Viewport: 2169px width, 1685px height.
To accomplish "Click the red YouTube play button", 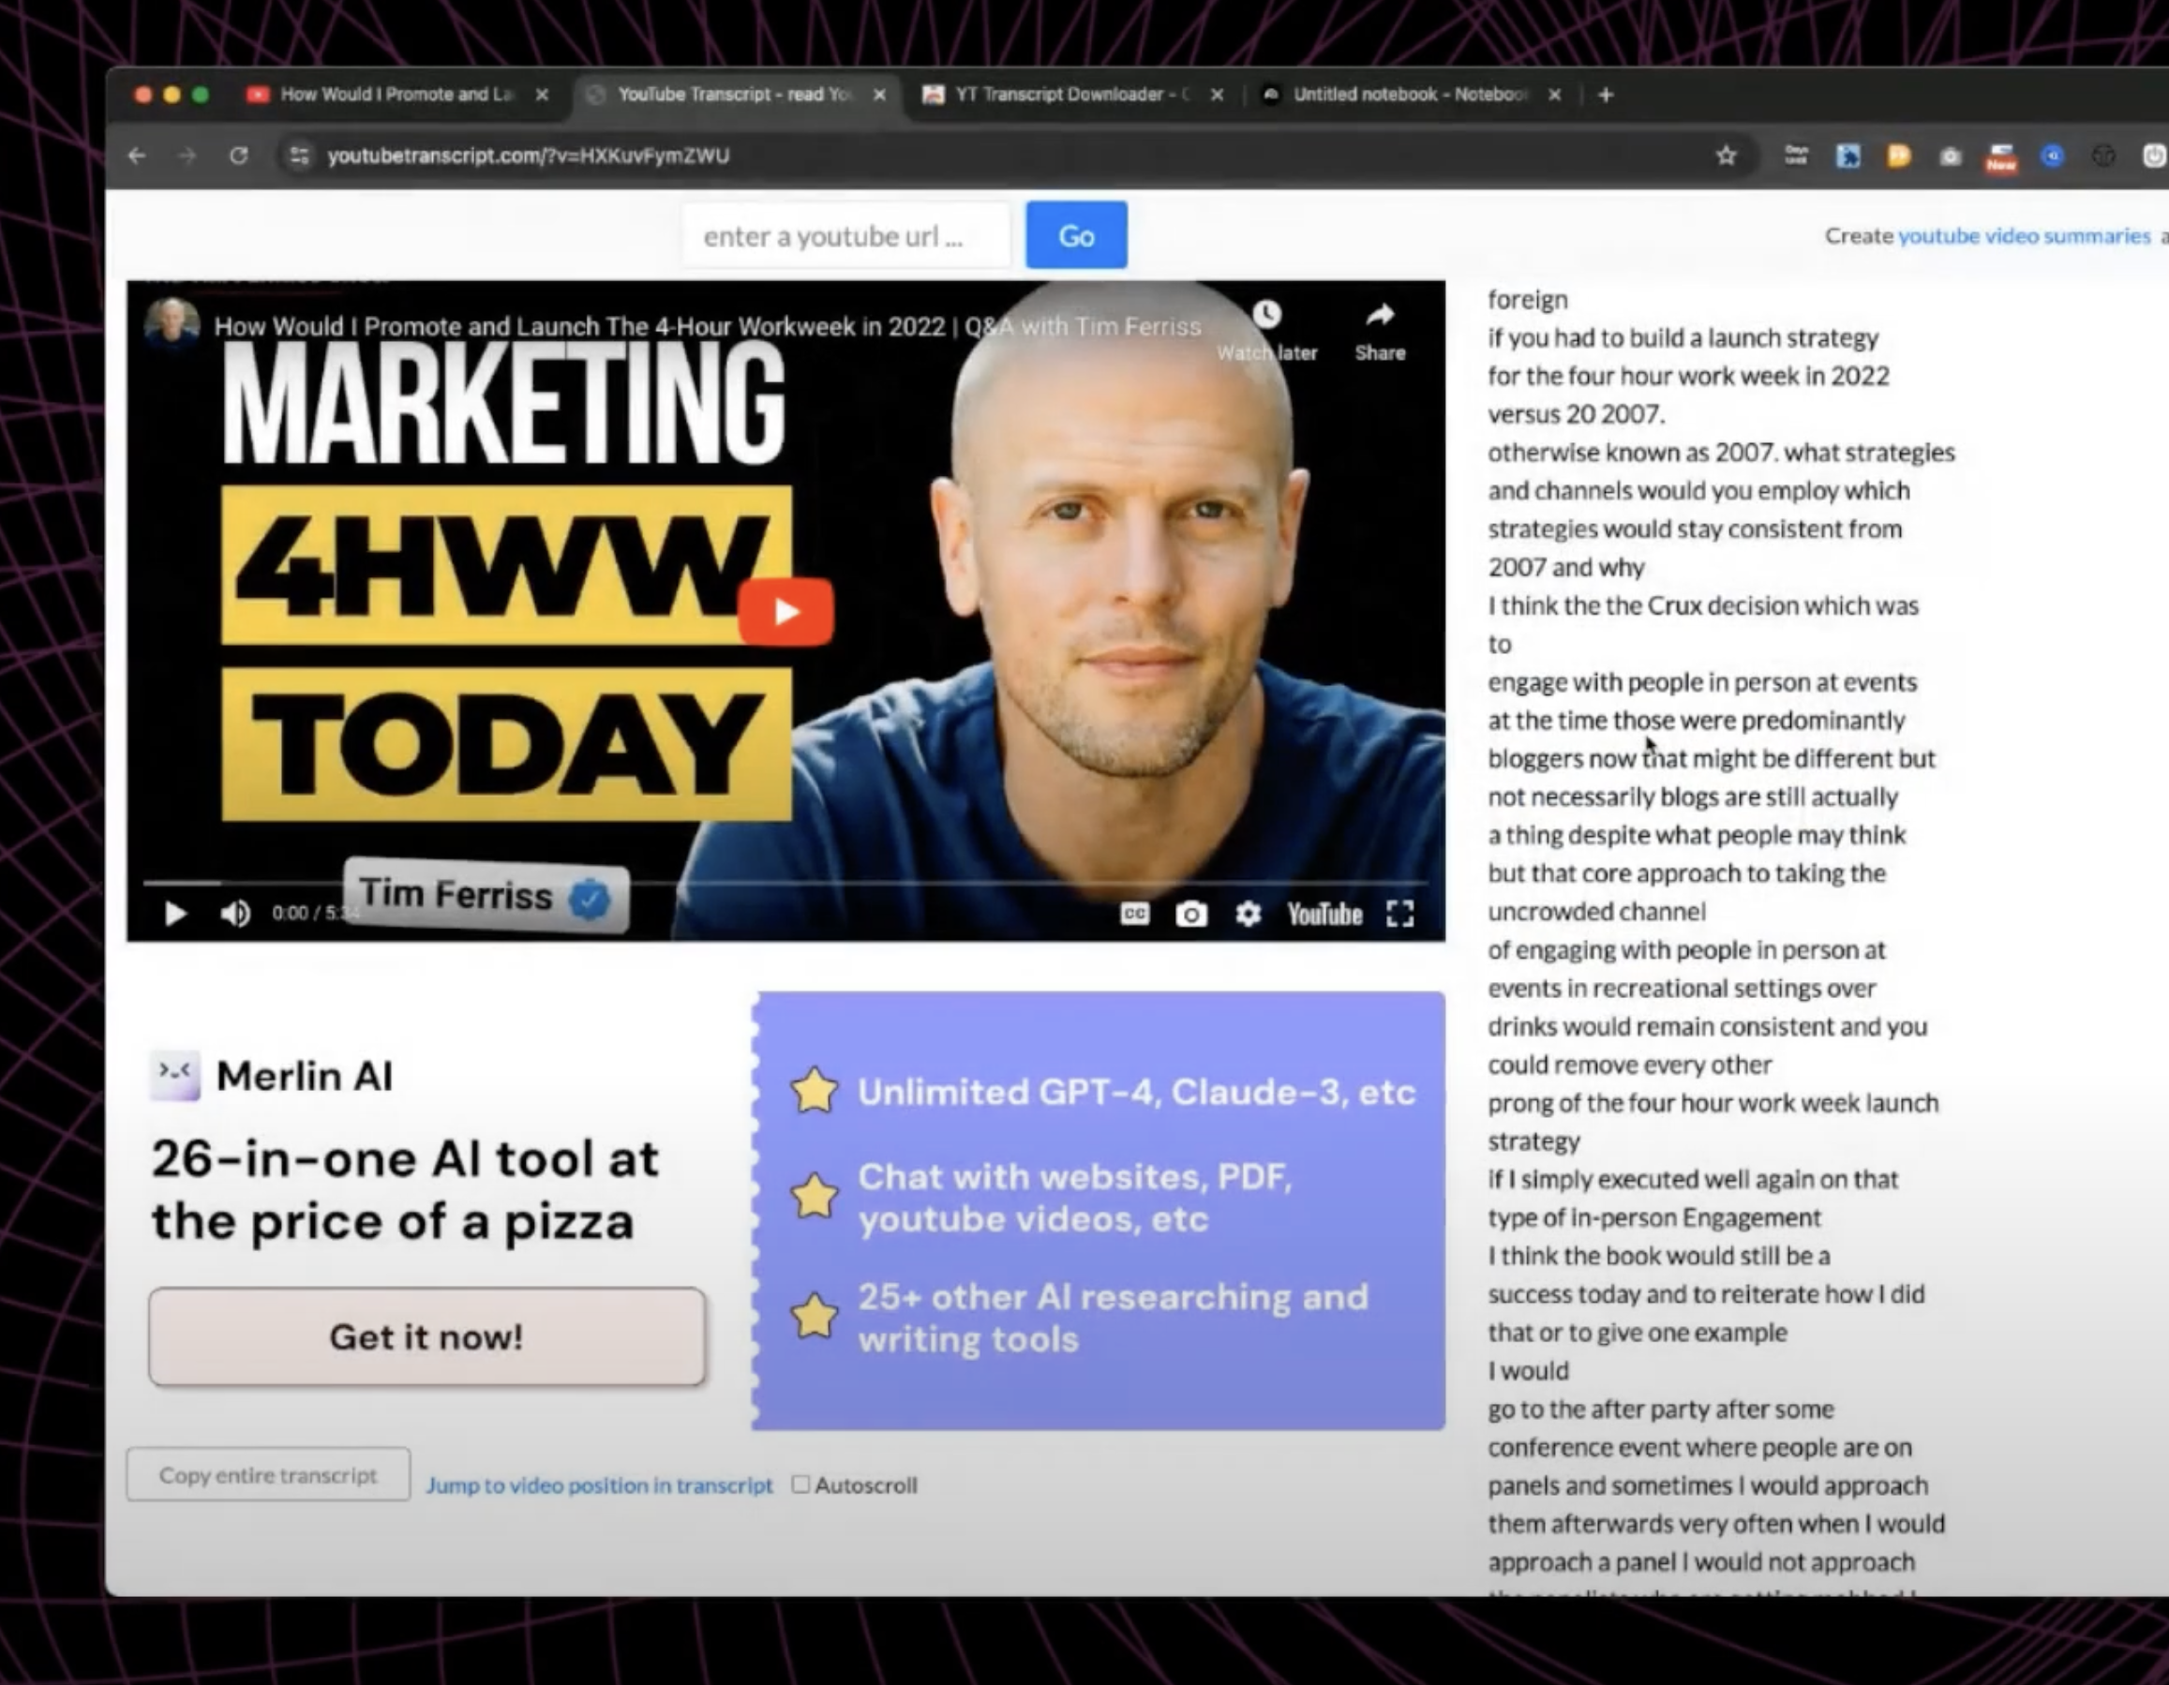I will pos(785,612).
